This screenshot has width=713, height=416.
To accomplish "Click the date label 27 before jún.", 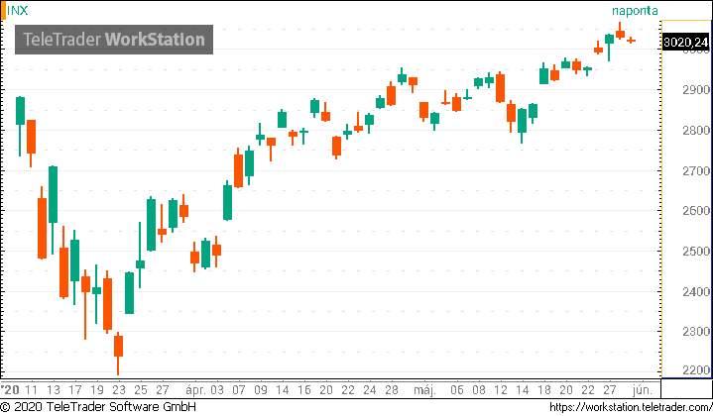I will tap(609, 390).
